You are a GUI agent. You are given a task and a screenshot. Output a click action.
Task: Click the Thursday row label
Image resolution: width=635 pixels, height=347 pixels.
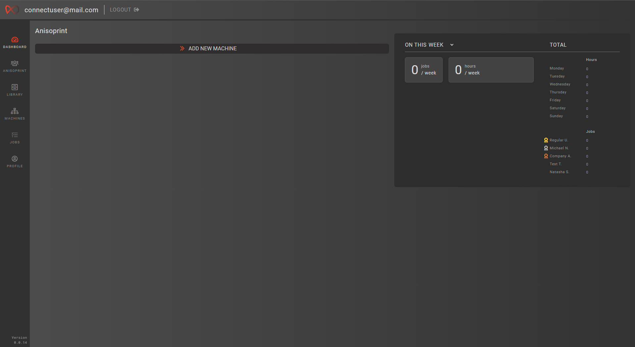(x=558, y=92)
